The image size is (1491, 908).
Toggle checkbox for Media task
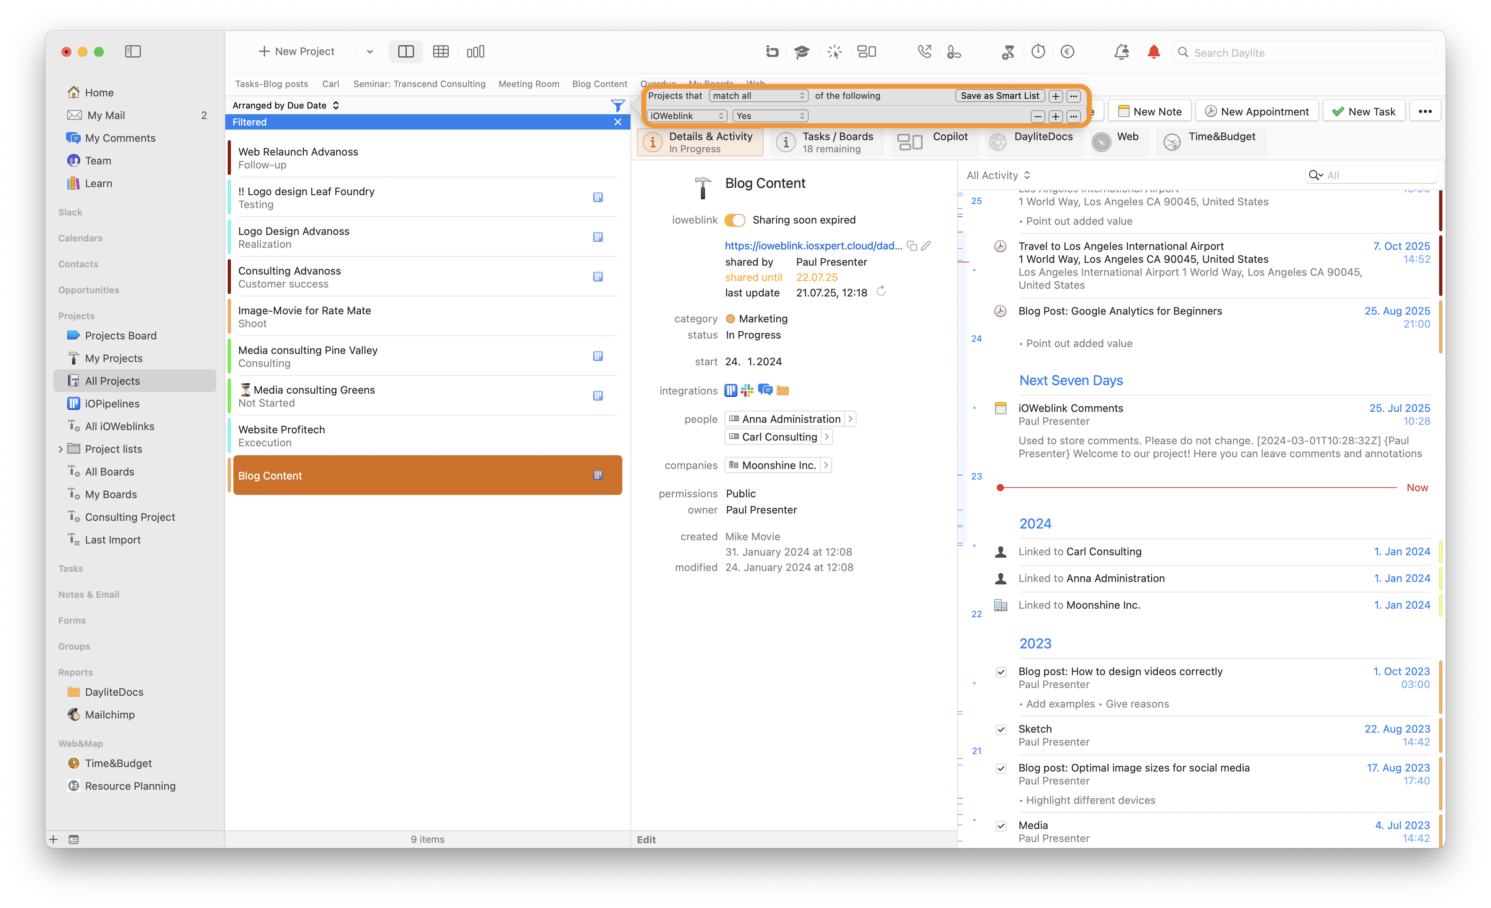[1001, 826]
